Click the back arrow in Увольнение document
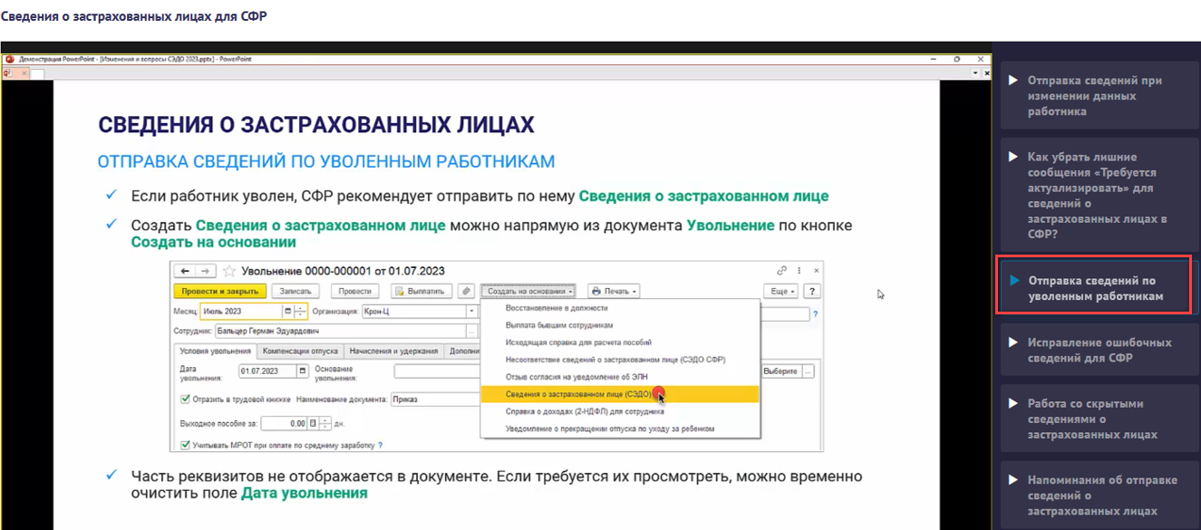Viewport: 1201px width, 530px height. point(185,271)
